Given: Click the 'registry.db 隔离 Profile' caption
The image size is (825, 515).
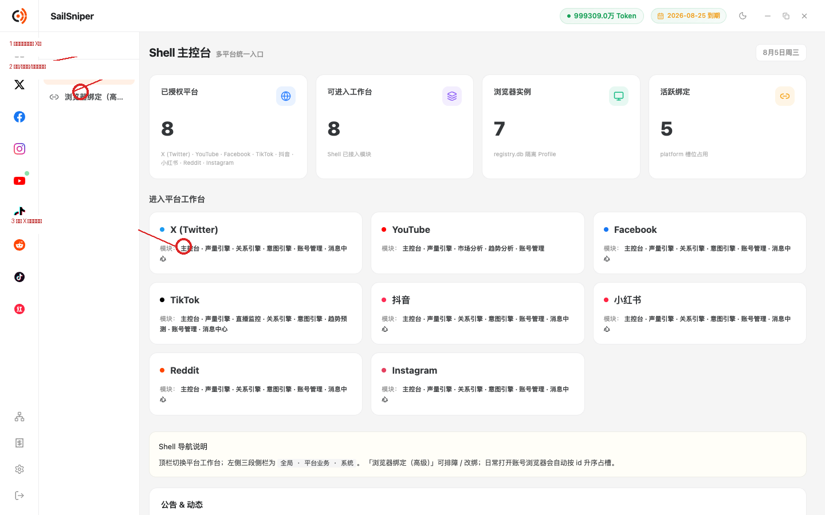Looking at the screenshot, I should pos(525,154).
